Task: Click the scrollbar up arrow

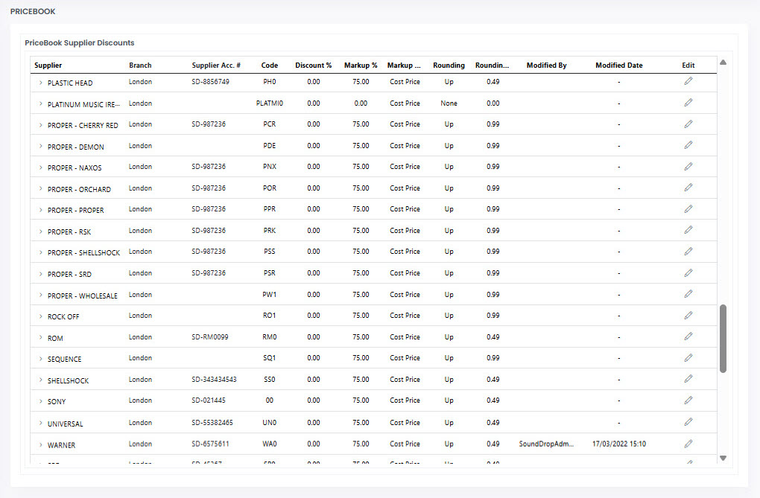Action: [723, 63]
